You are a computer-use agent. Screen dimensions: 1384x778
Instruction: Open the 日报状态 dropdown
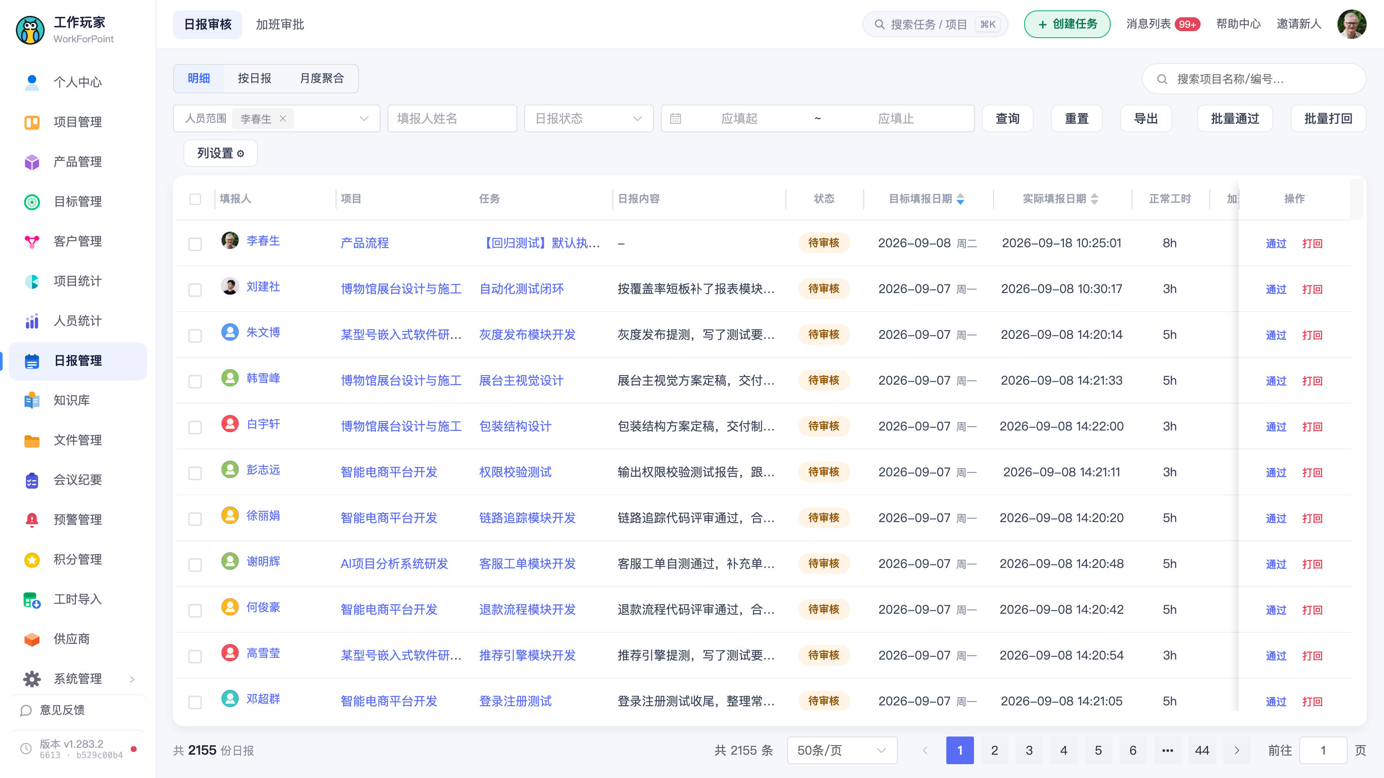tap(589, 119)
